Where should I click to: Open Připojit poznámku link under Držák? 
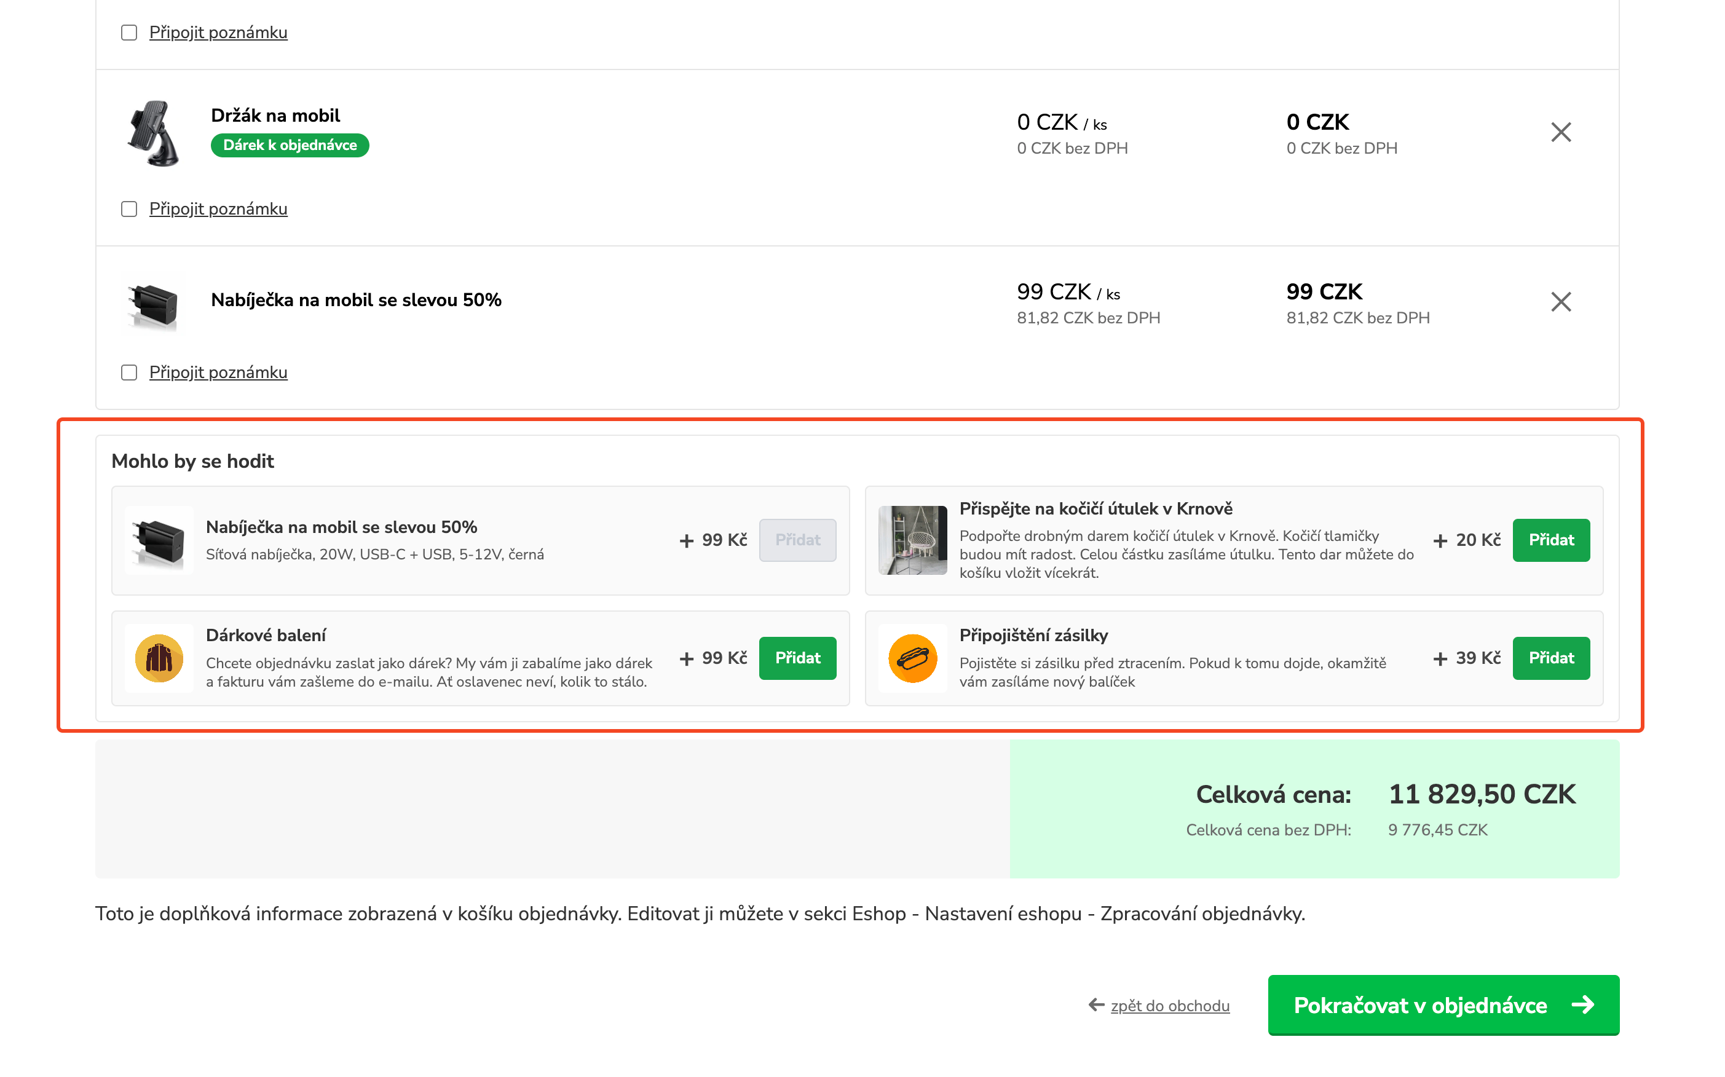pyautogui.click(x=218, y=210)
